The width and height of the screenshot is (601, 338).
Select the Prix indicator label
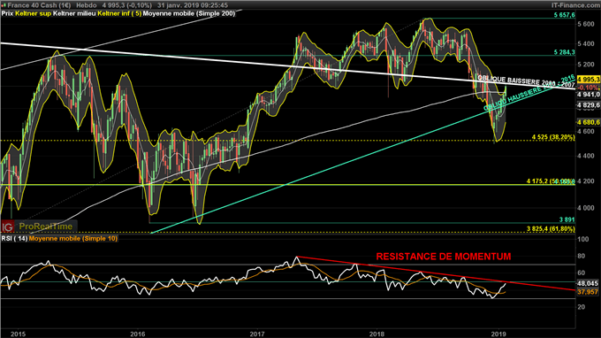tap(7, 13)
